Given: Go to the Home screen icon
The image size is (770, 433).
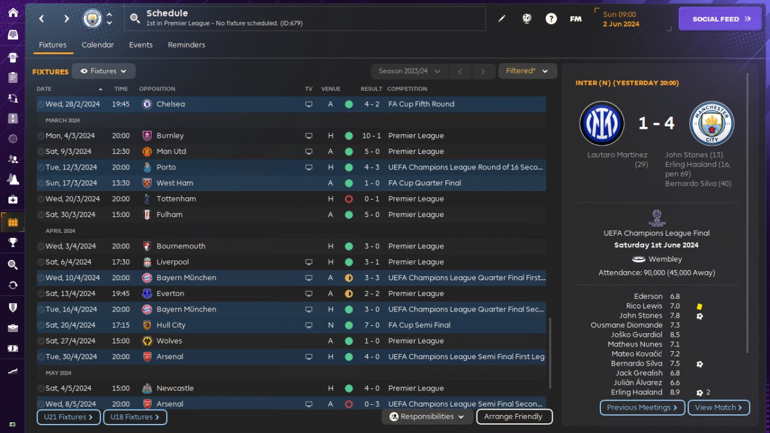Looking at the screenshot, I should 13,13.
